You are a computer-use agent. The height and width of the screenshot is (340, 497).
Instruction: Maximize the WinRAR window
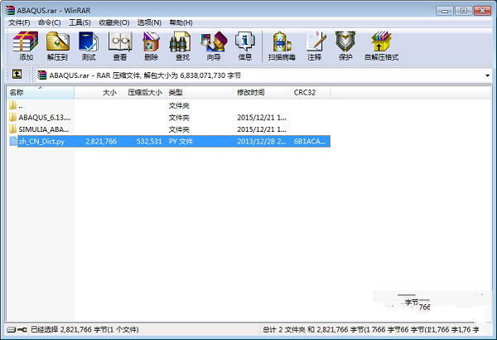pyautogui.click(x=464, y=11)
